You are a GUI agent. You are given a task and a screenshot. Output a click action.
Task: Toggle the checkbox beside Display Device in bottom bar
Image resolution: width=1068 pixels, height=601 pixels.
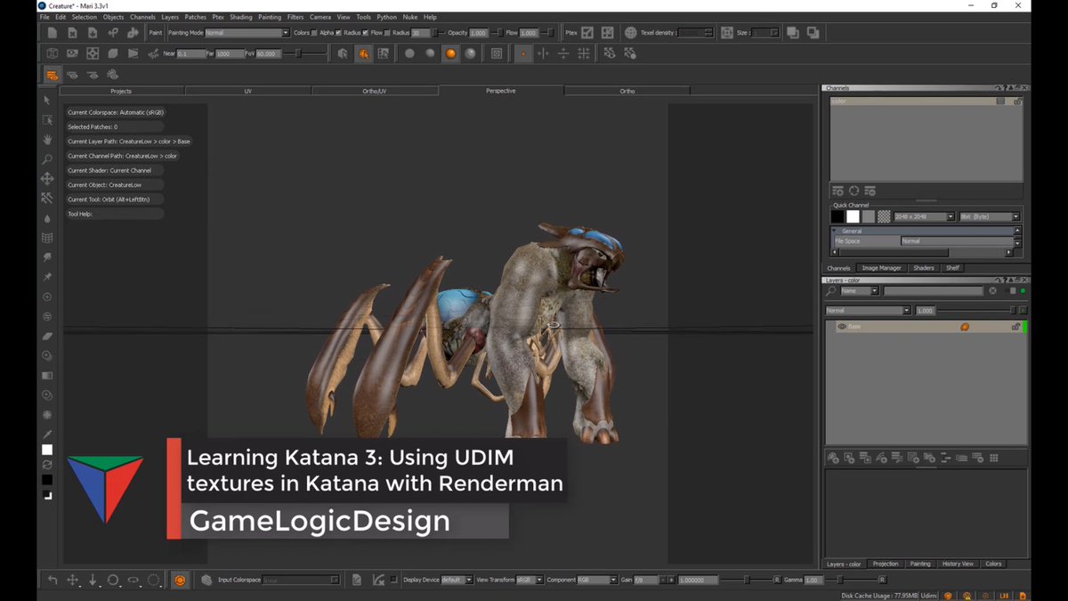click(394, 580)
